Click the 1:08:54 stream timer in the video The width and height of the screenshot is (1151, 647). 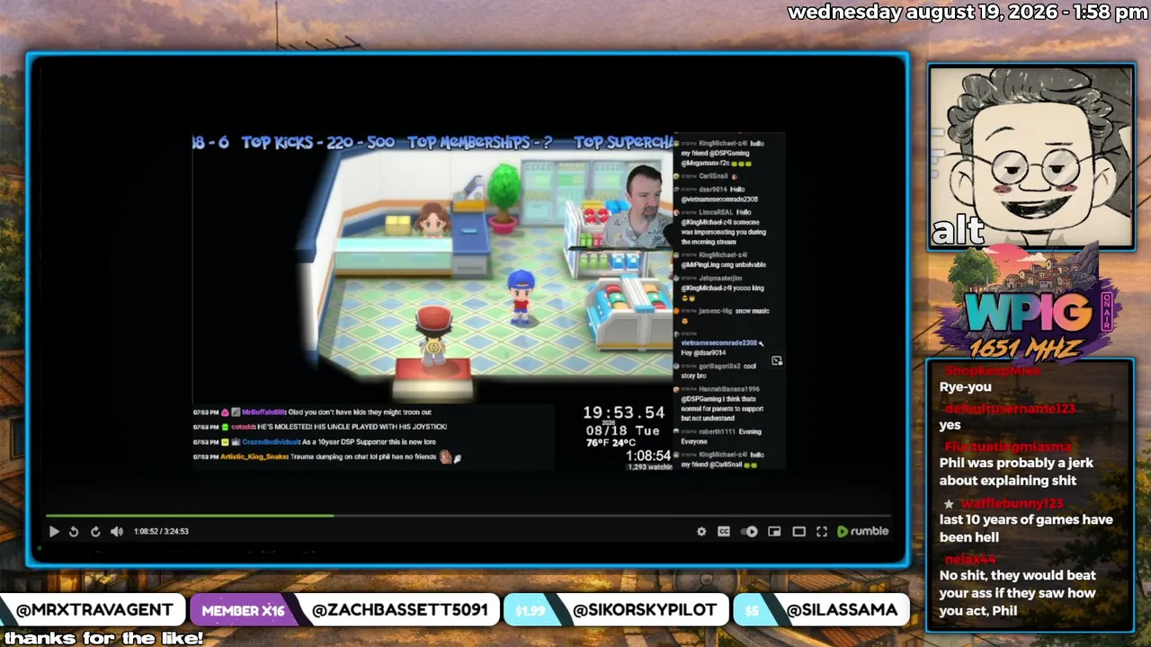[x=648, y=456]
